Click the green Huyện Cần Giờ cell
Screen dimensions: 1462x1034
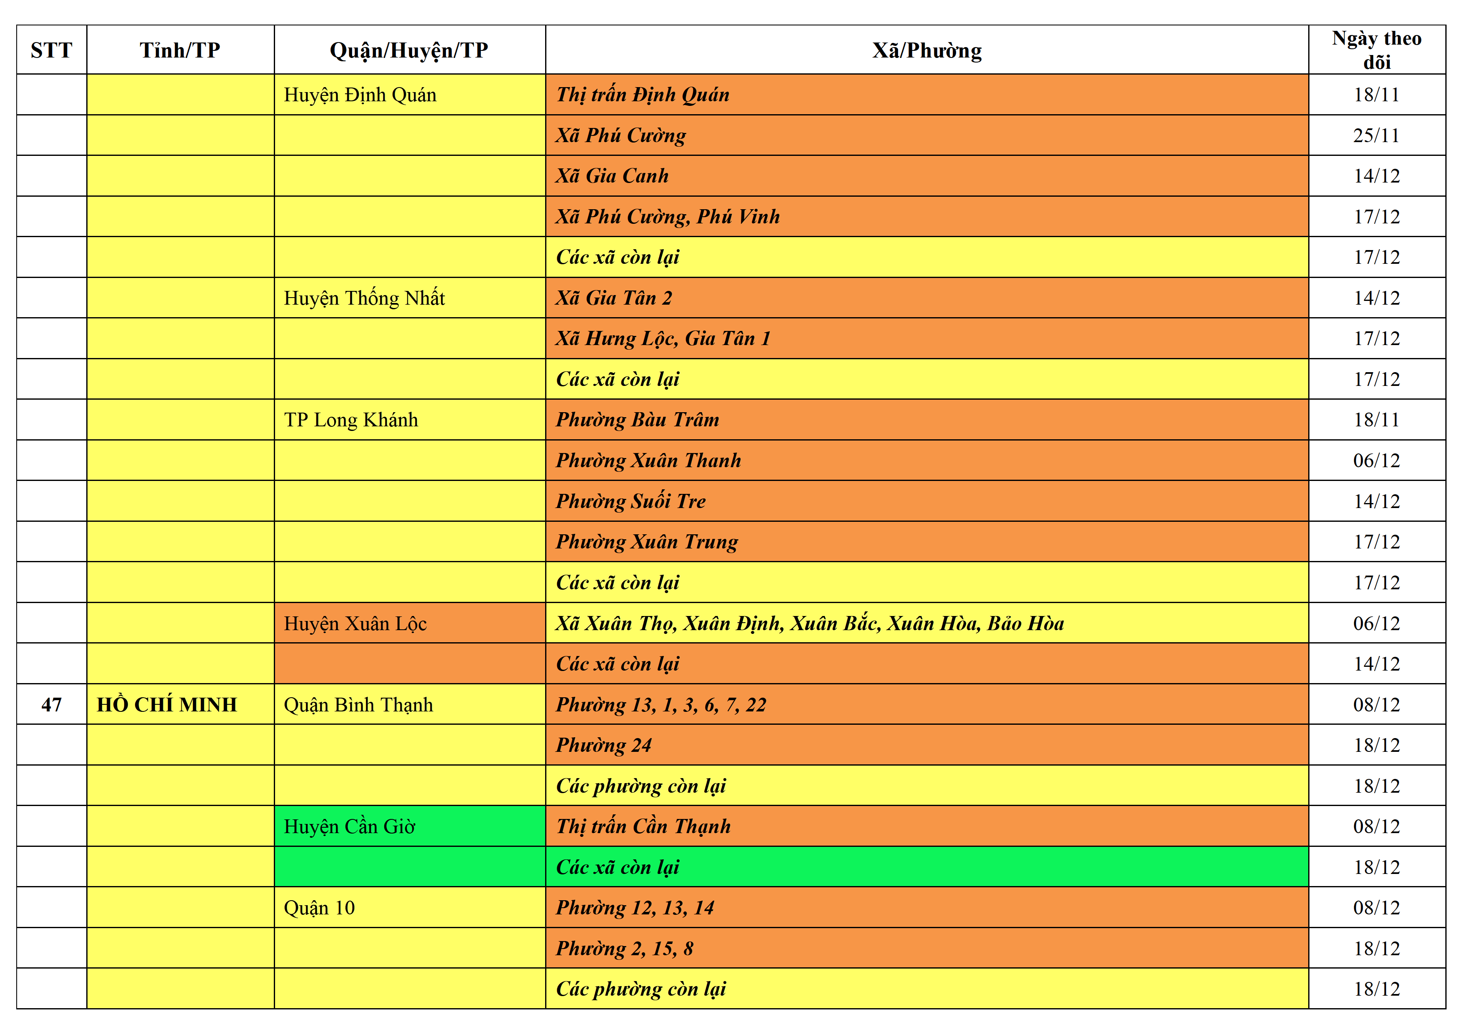point(350,826)
